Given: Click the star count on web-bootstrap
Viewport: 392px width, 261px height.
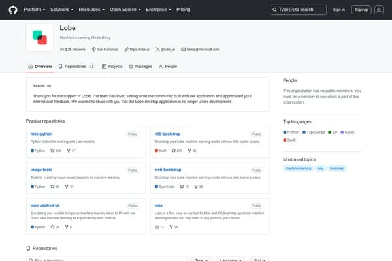Looking at the screenshot, I should tap(184, 187).
